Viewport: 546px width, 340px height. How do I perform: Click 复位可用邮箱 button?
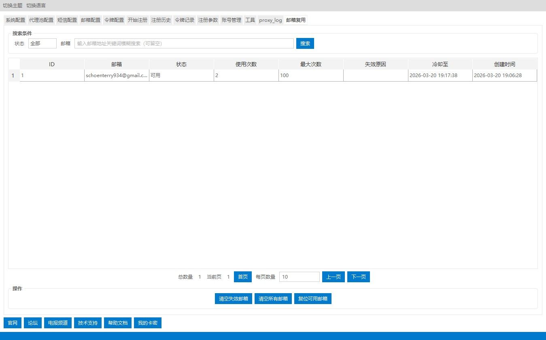pyautogui.click(x=313, y=299)
